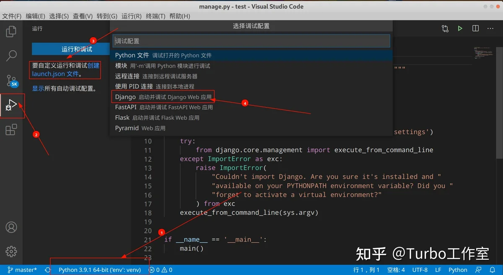Click the string "Couldn't import Django. Are you sure"
503x275 pixels.
(x=326, y=177)
